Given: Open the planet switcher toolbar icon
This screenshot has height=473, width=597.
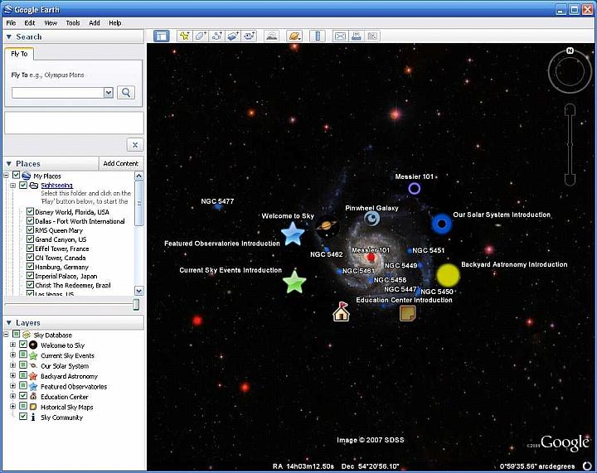Looking at the screenshot, I should pos(294,36).
